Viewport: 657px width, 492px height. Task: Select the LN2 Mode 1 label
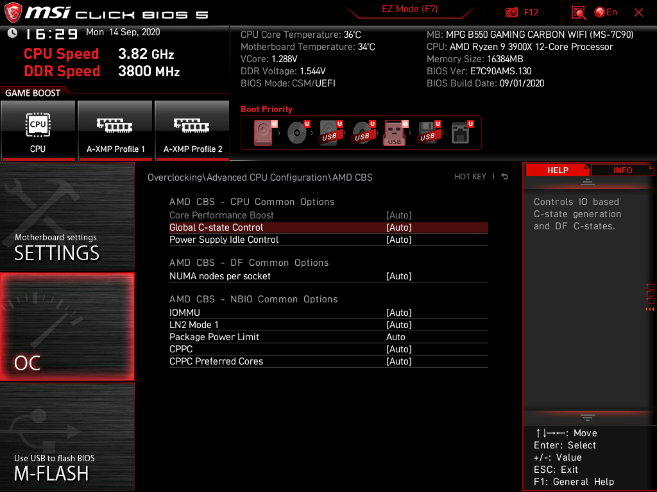(x=194, y=325)
